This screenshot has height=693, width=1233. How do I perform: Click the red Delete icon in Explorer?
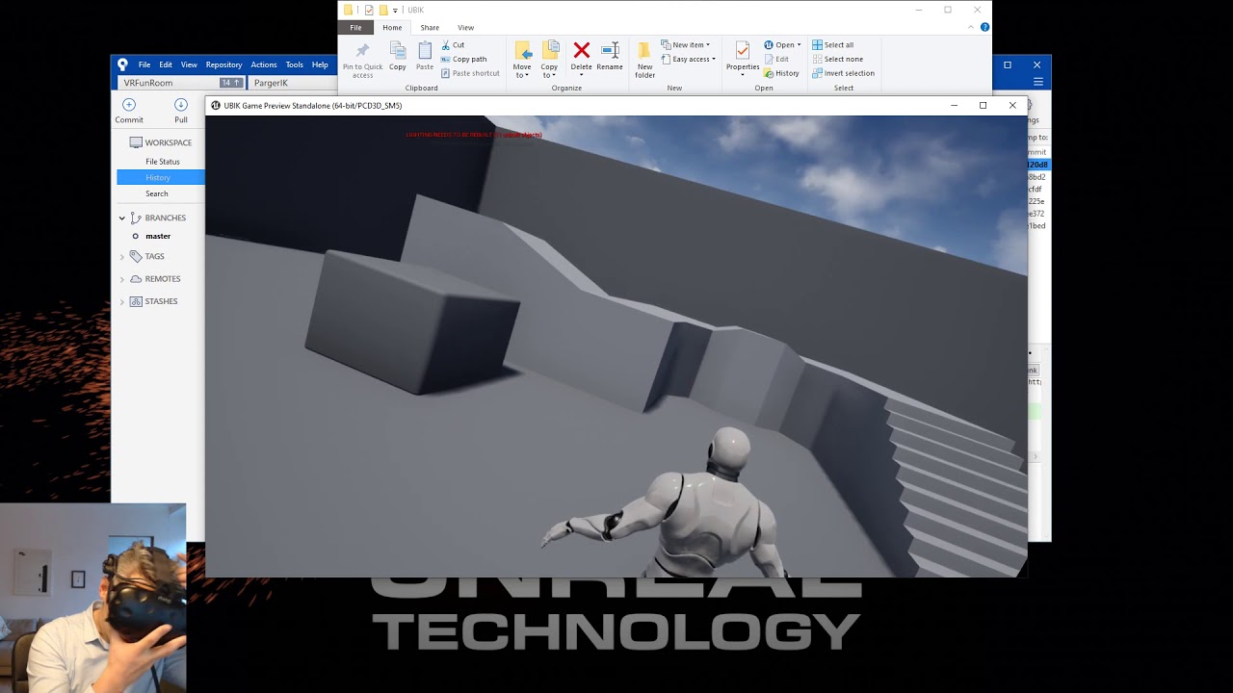(582, 50)
